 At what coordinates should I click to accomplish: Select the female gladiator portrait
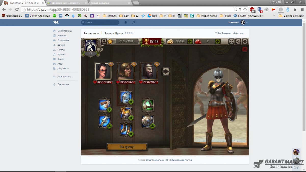tap(103, 71)
